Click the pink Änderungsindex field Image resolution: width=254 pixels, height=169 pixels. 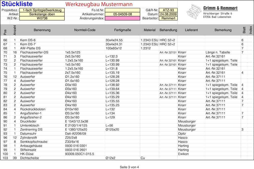(122, 18)
